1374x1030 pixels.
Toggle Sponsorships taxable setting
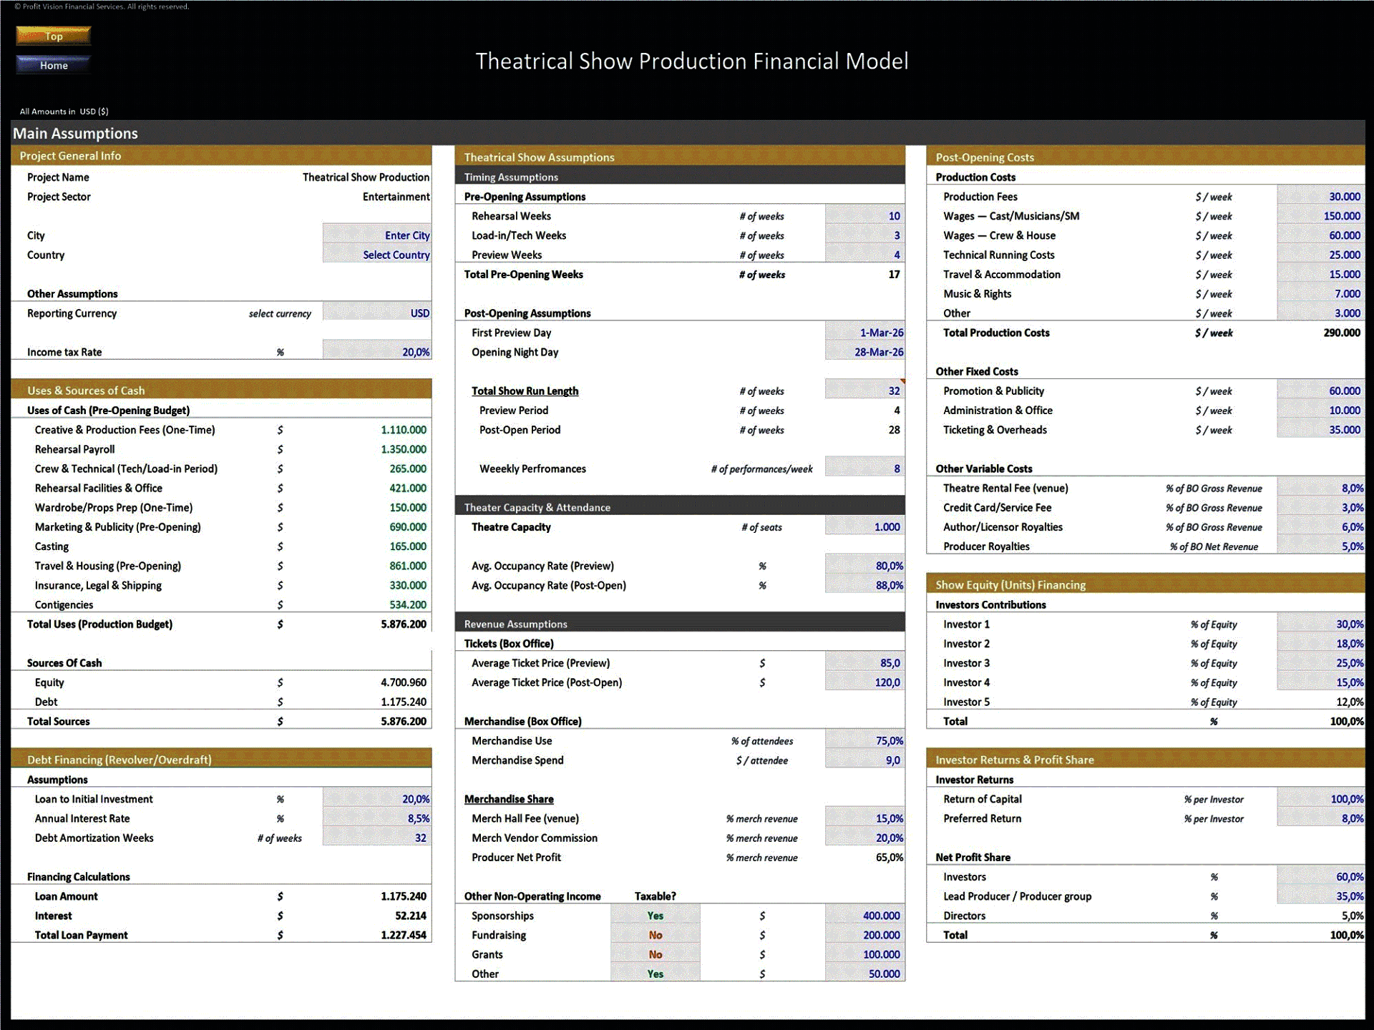(655, 916)
